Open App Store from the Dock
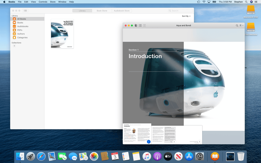 point(189,157)
